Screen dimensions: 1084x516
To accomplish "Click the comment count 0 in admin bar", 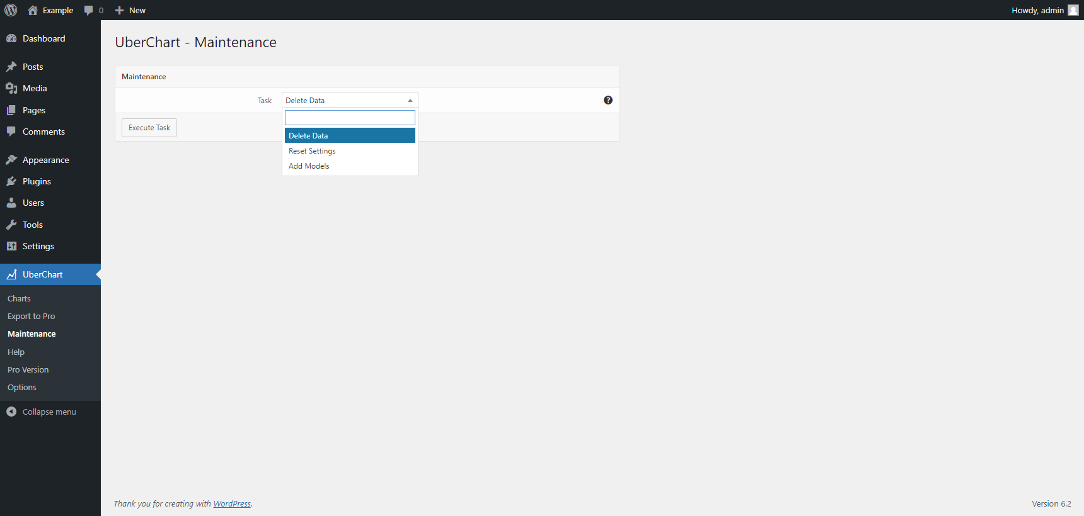I will pos(101,10).
